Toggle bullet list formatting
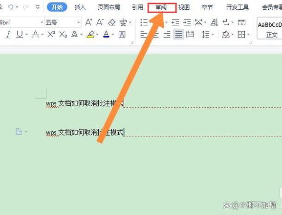 click(144, 22)
